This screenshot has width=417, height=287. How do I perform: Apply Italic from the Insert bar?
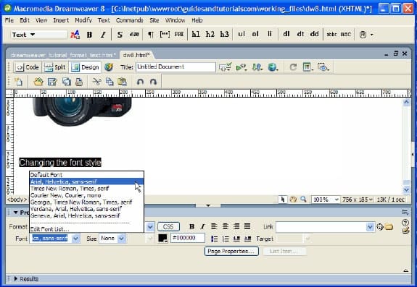[103, 35]
